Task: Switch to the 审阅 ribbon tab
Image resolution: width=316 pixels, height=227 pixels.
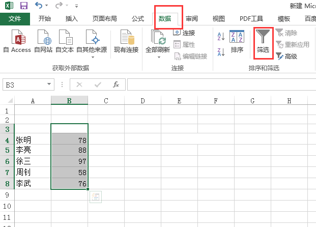Action: [192, 19]
